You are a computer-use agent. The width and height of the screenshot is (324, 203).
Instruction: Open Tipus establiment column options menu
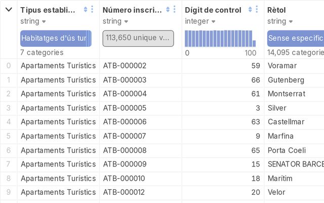point(92,9)
